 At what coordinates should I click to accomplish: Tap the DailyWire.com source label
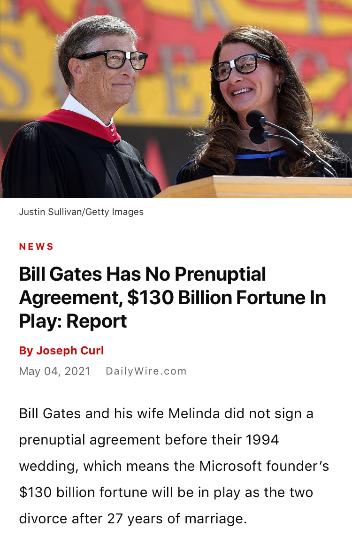[x=146, y=371]
